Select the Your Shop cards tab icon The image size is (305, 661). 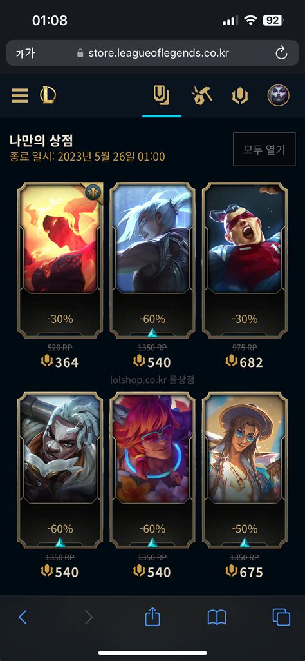pos(162,95)
